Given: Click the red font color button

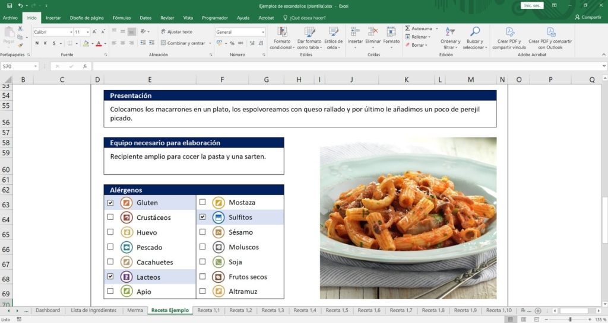Looking at the screenshot, I should pyautogui.click(x=99, y=43).
